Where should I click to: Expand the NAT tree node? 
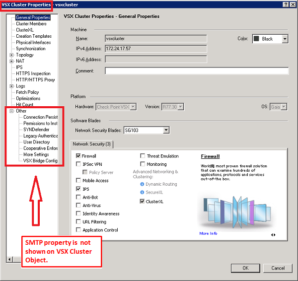pyautogui.click(x=11, y=61)
